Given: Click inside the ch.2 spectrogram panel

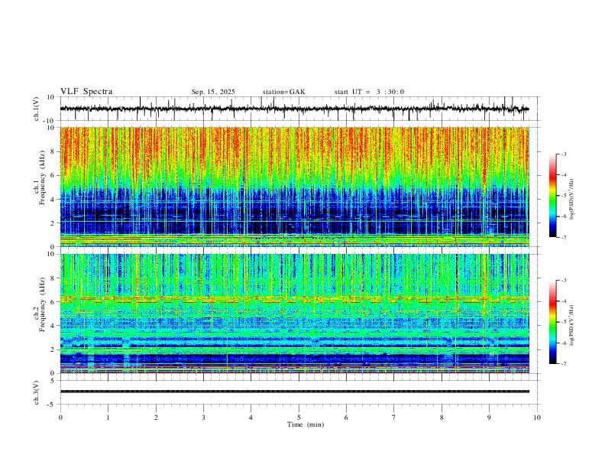Looking at the screenshot, I should point(294,314).
